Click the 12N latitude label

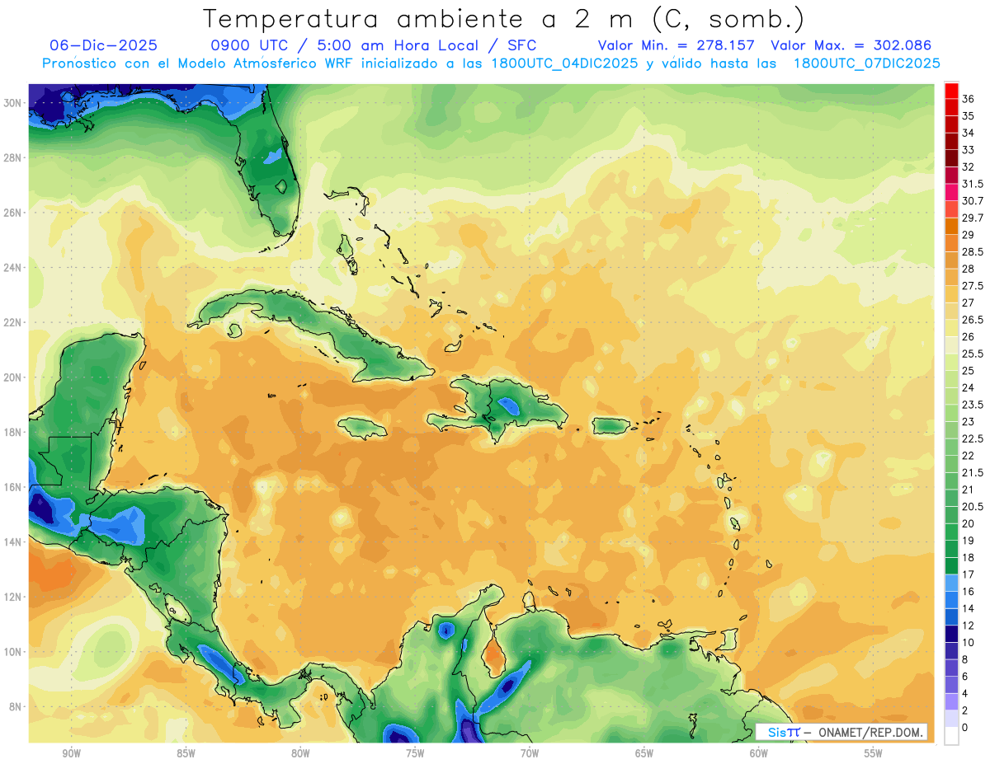(13, 597)
